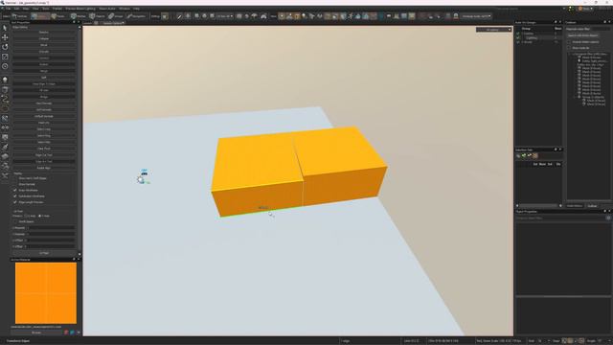Viewport: 613px width, 345px height.
Task: Click the pencil icon in top toolbar
Action: (179, 16)
